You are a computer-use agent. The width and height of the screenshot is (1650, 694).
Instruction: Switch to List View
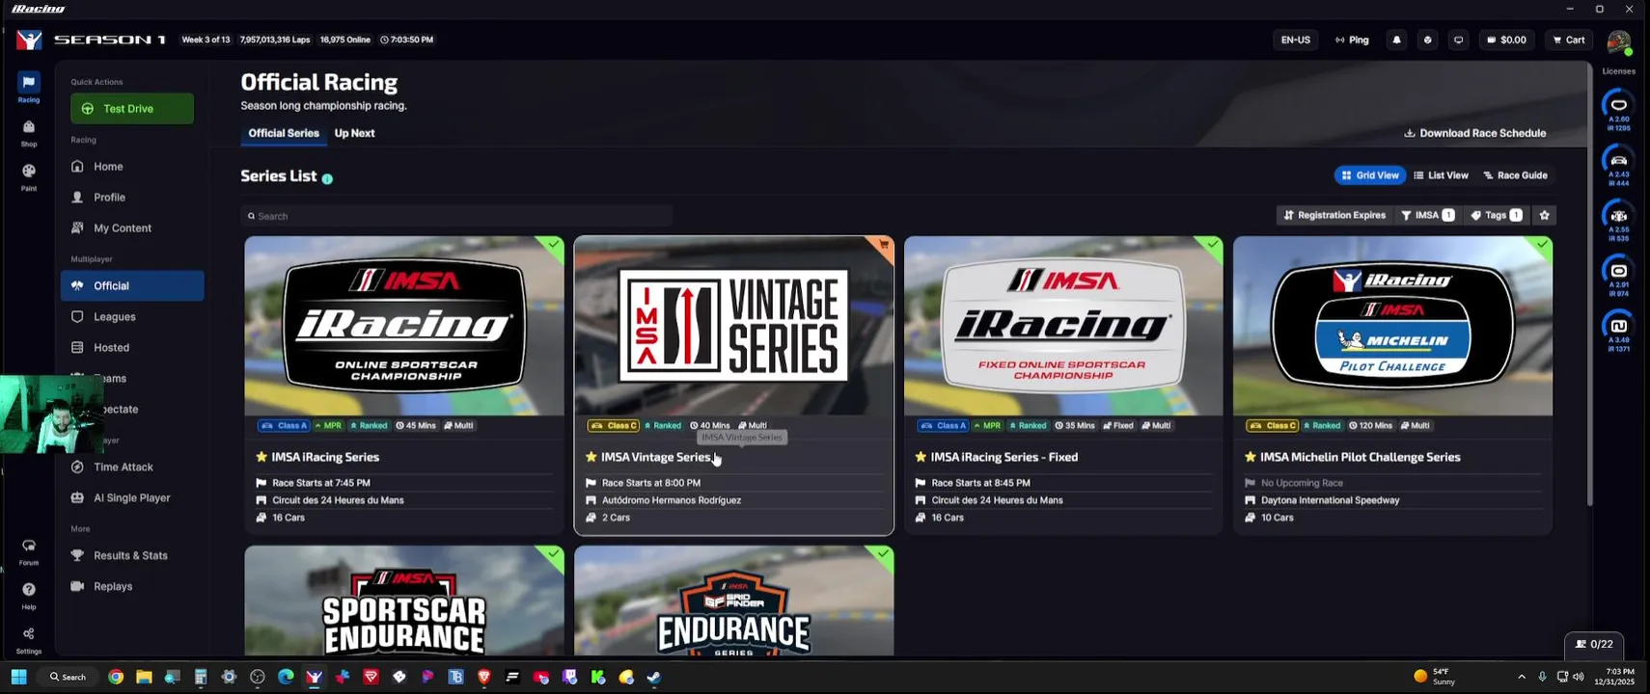tap(1442, 175)
